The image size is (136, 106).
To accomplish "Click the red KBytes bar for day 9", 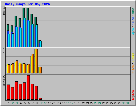I will coord(40,99).
